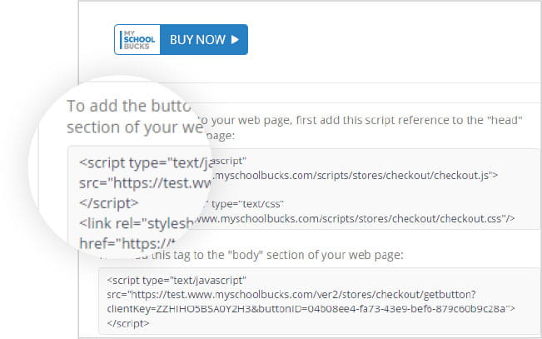Image resolution: width=542 pixels, height=339 pixels.
Task: Click the getbutton src URL line
Action: 291,295
